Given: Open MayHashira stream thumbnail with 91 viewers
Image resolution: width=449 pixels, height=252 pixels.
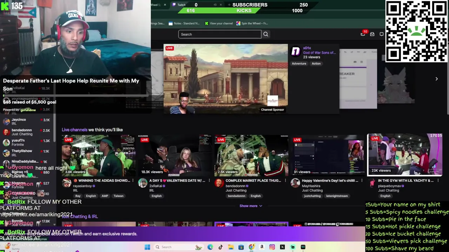Looking at the screenshot, I should (328, 156).
